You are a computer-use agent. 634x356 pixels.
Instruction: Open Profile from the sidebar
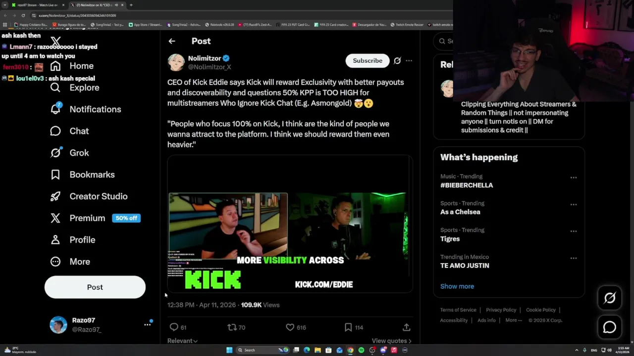click(x=73, y=240)
